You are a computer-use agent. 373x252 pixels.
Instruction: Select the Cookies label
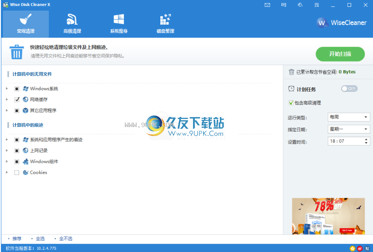(x=39, y=173)
